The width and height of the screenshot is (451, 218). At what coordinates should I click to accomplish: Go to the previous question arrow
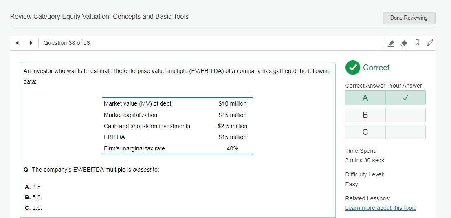point(17,43)
